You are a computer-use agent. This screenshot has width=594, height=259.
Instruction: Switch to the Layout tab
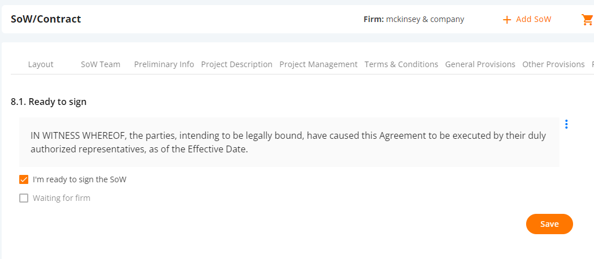point(41,65)
